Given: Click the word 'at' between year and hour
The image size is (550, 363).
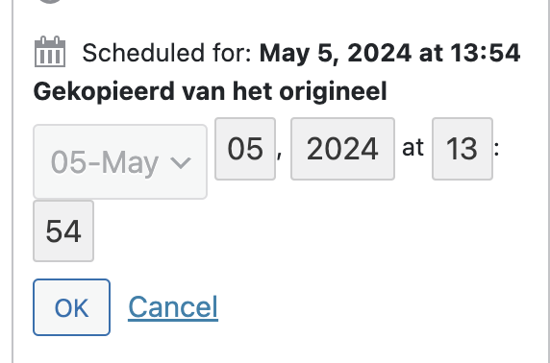Looking at the screenshot, I should (x=412, y=148).
